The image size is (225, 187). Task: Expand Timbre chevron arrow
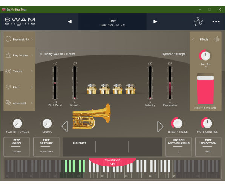32,71
